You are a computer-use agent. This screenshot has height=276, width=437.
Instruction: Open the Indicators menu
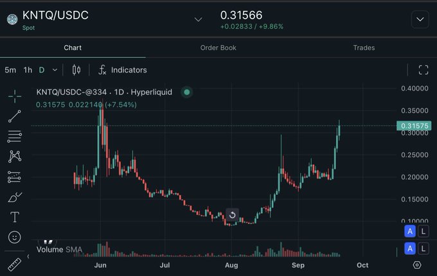[123, 70]
